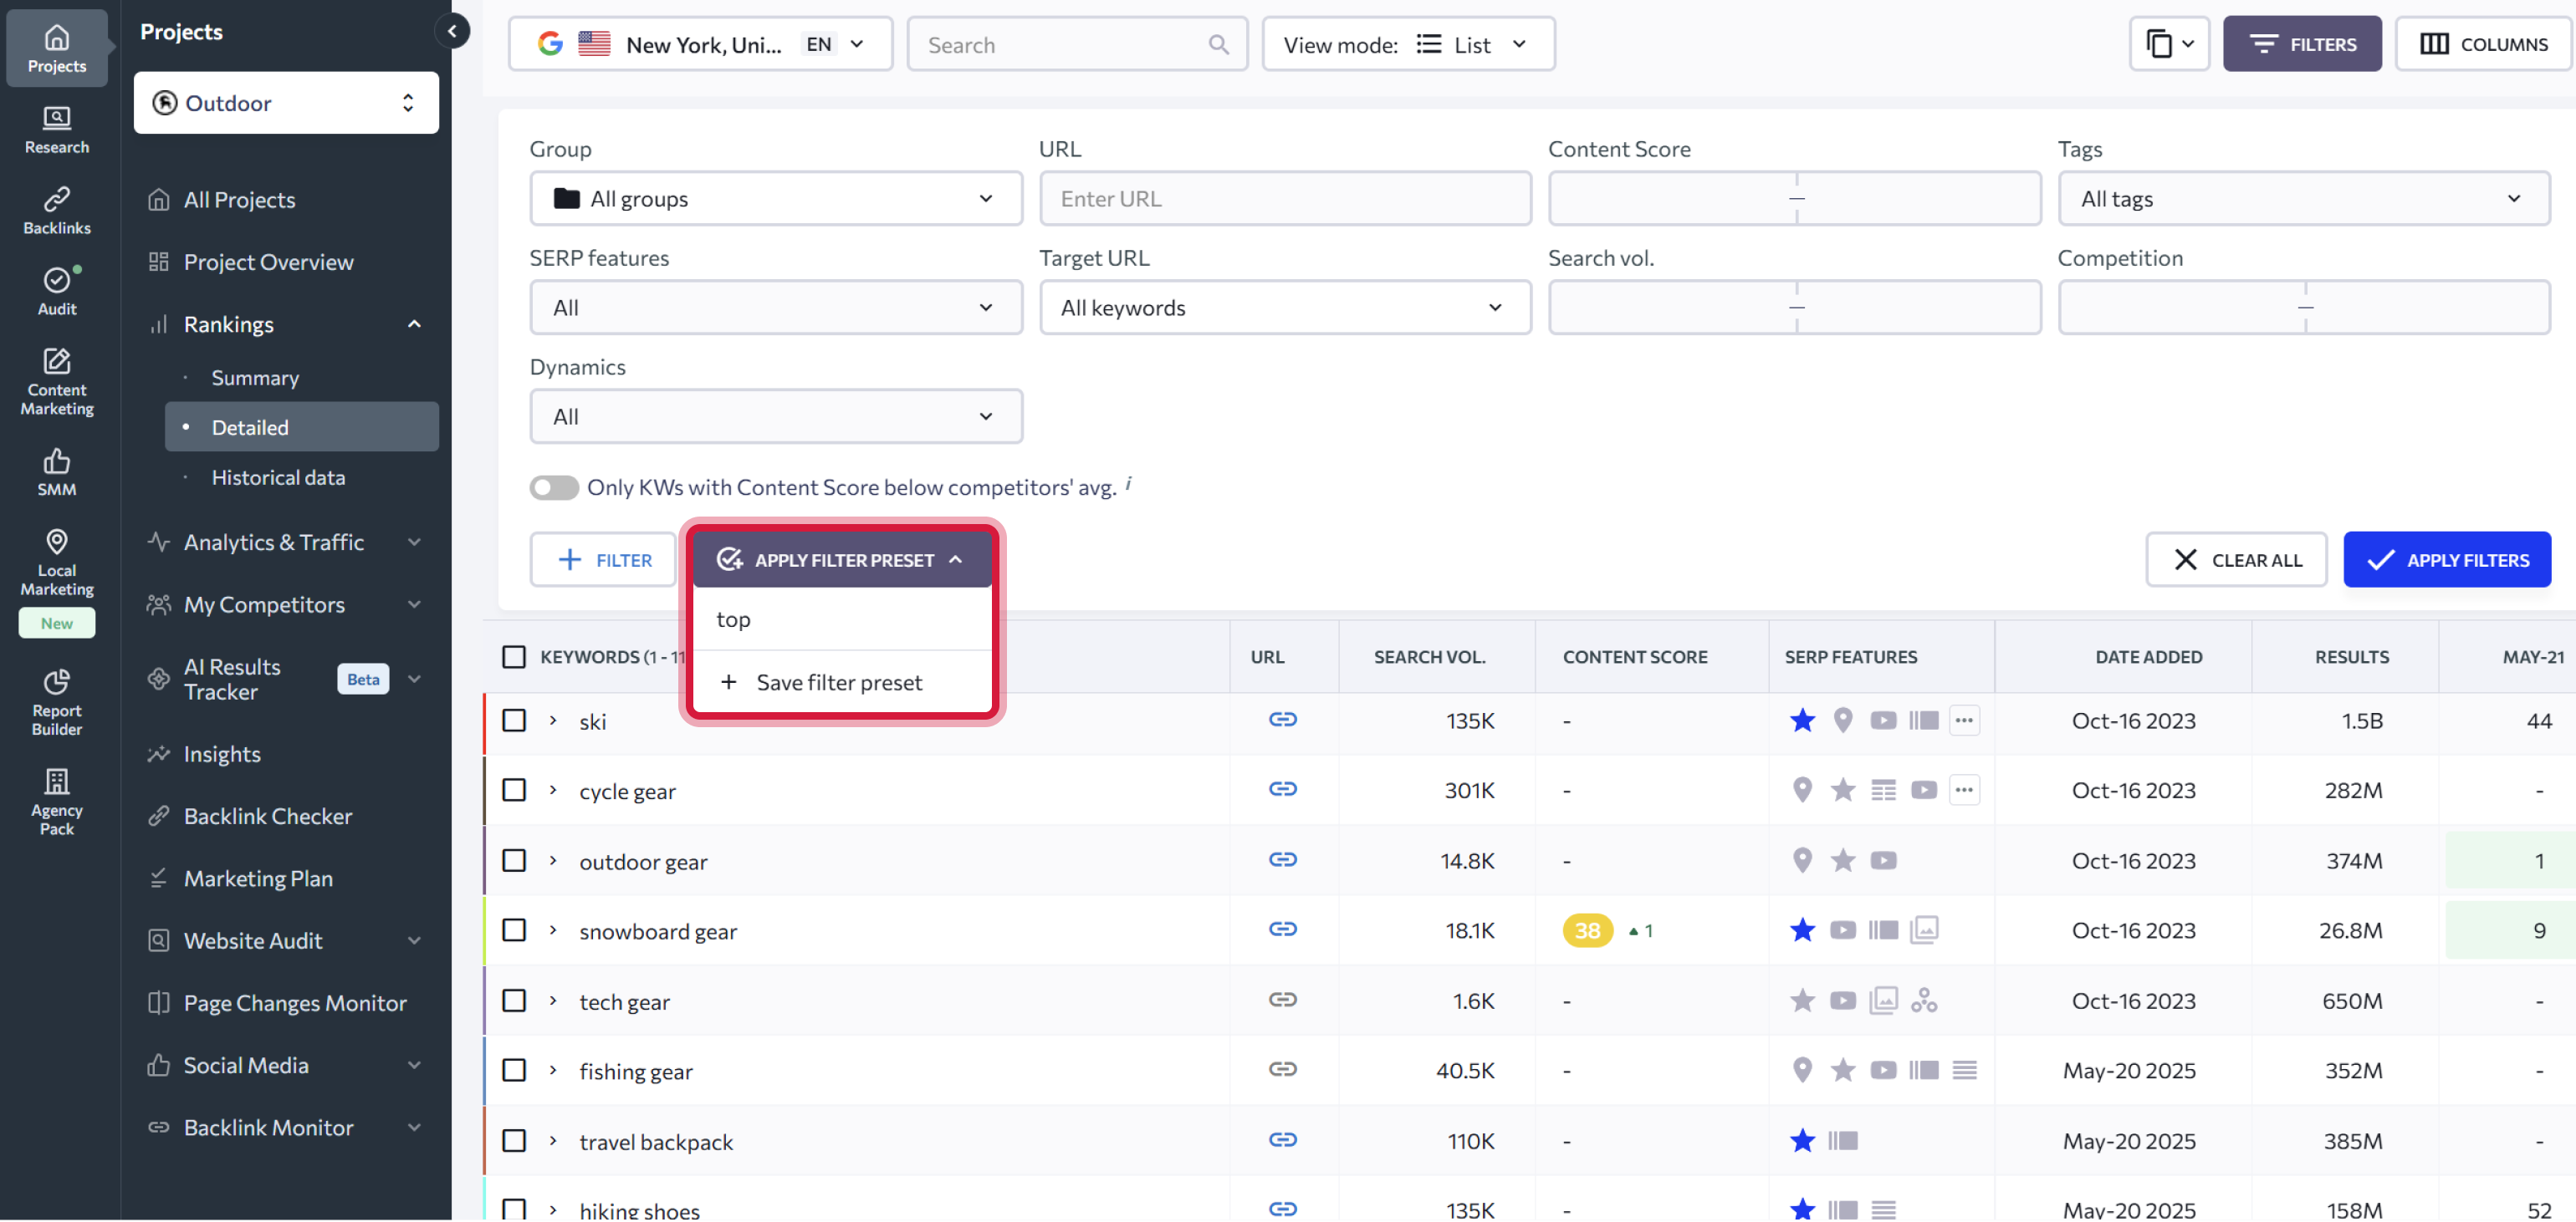2576x1222 pixels.
Task: Open URL link icon for tech gear
Action: click(1283, 1001)
